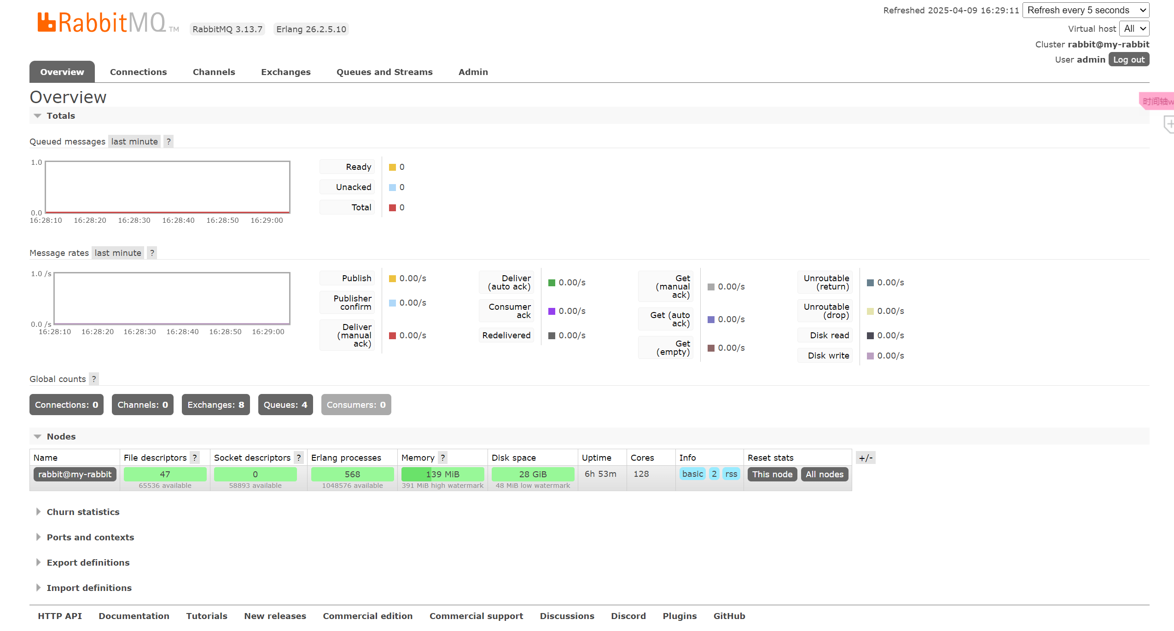This screenshot has height=631, width=1174.
Task: Open the Virtual host dropdown
Action: (x=1134, y=29)
